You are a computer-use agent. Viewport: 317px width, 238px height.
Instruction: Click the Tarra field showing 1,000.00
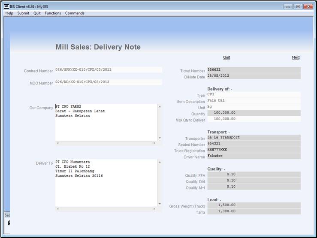click(254, 211)
